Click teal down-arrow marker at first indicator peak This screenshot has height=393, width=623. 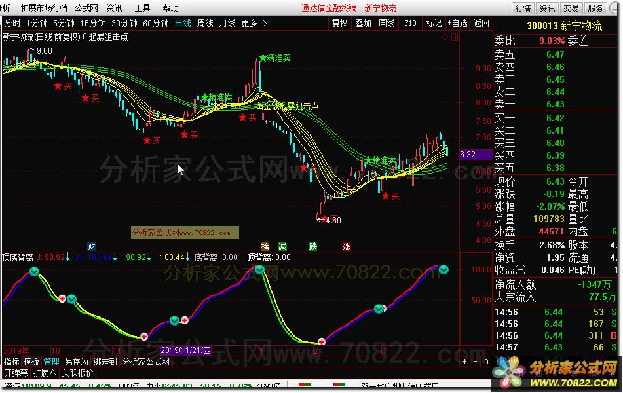tap(35, 272)
